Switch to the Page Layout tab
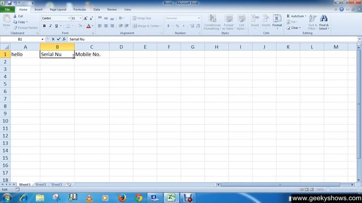The width and height of the screenshot is (362, 203). tap(58, 10)
